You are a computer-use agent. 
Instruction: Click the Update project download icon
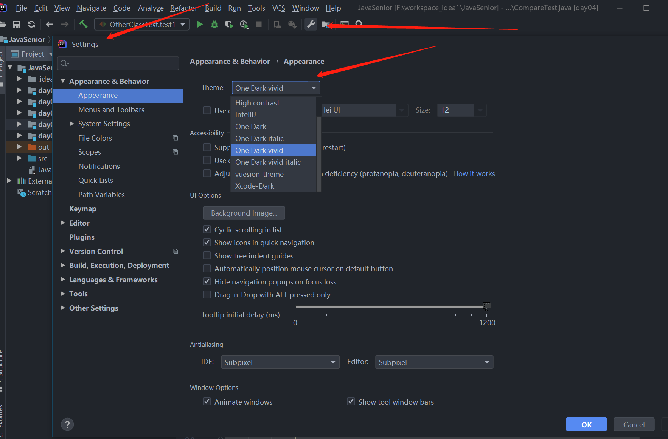pos(292,25)
